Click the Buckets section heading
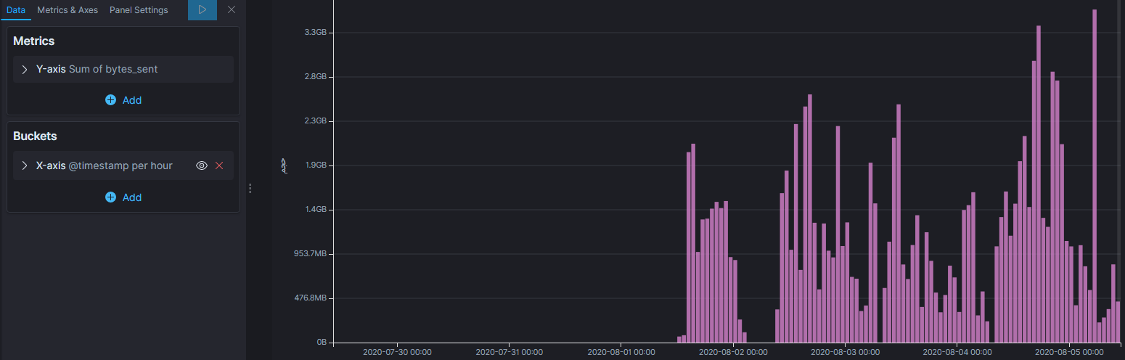1125x360 pixels. [35, 136]
